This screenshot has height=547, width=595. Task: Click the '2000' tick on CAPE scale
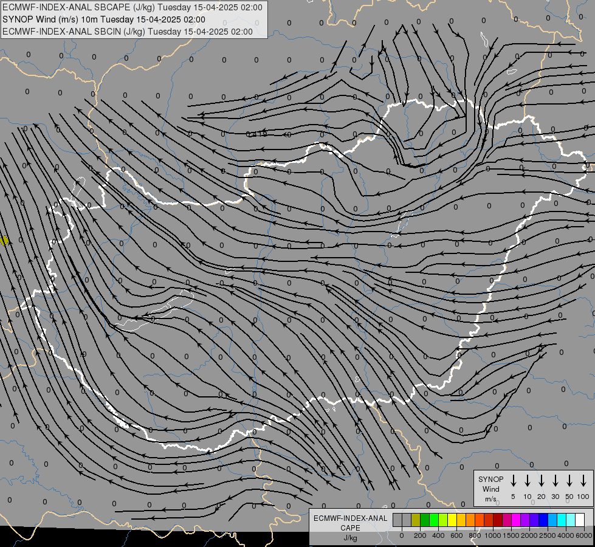tap(529, 535)
